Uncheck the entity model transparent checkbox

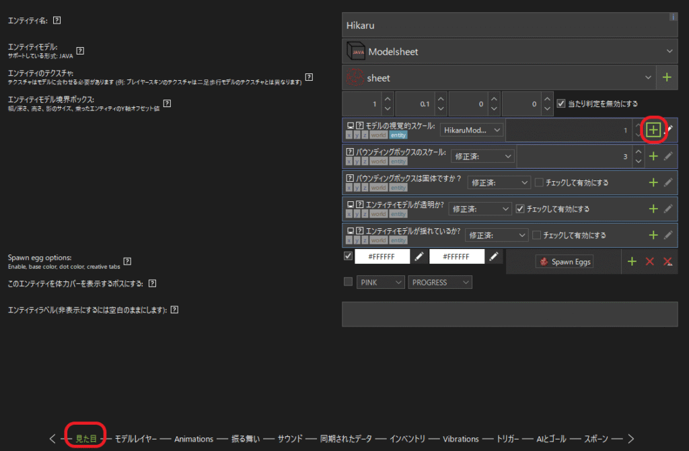click(519, 209)
